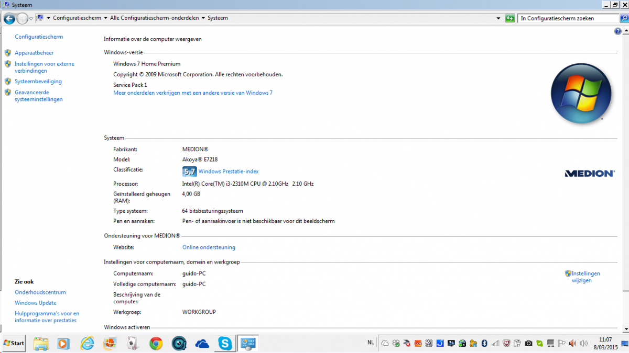Focus the 'In Configuratiescherm zoeken' search box
Viewport: 629px width, 353px height.
pos(569,18)
